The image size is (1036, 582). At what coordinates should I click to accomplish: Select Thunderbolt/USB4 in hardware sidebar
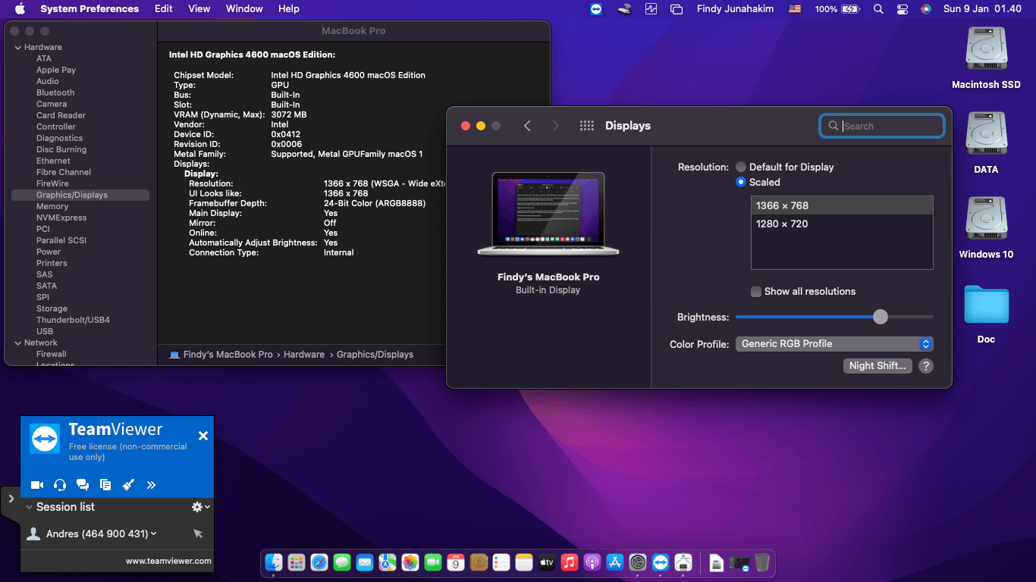coord(73,320)
